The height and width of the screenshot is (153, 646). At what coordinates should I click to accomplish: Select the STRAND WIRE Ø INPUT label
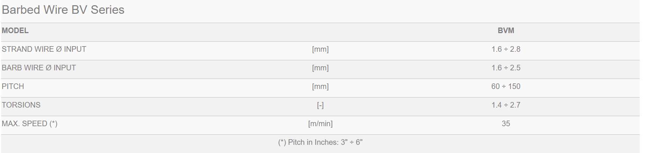pyautogui.click(x=44, y=49)
